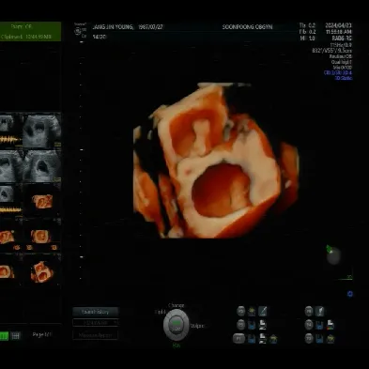The image size is (369, 369).
Task: Click the Measure Report button
Action: click(x=96, y=335)
